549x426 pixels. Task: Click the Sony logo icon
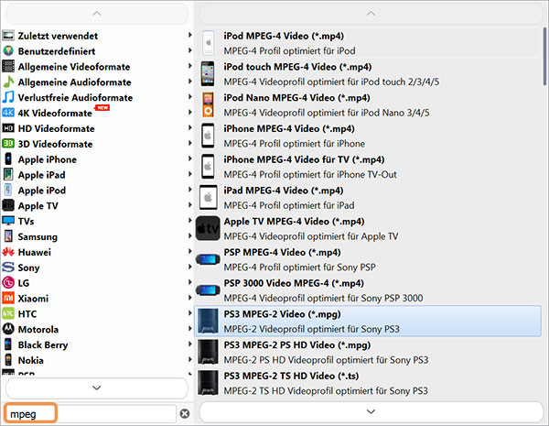[x=8, y=268]
